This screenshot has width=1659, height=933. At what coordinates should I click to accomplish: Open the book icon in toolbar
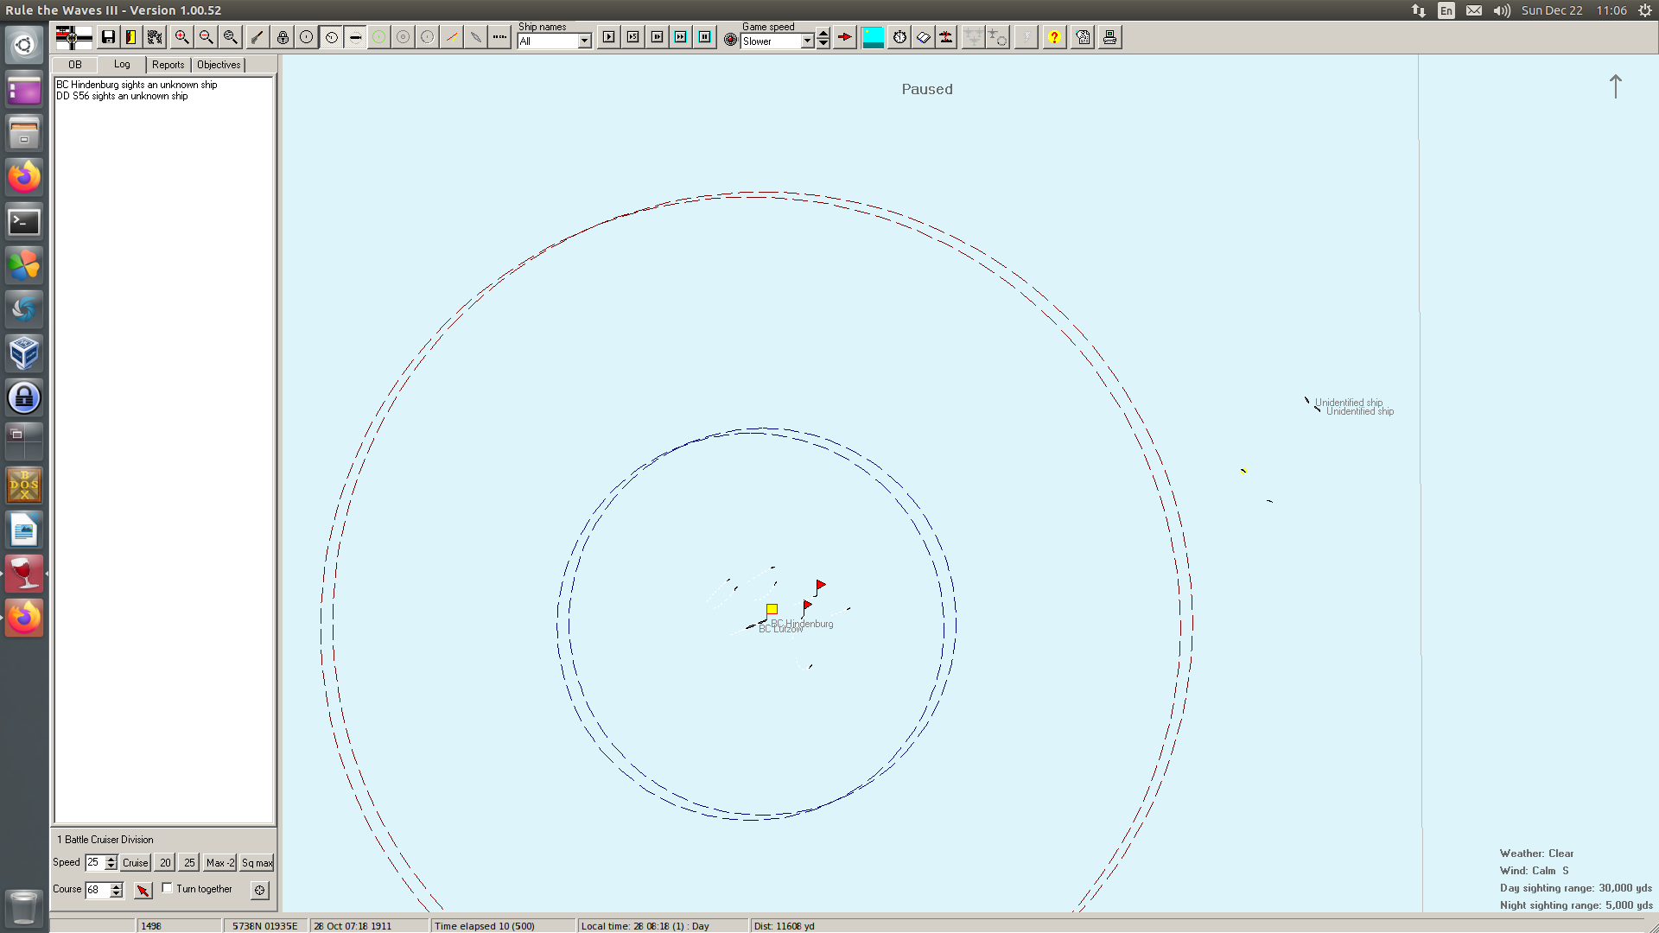[924, 37]
